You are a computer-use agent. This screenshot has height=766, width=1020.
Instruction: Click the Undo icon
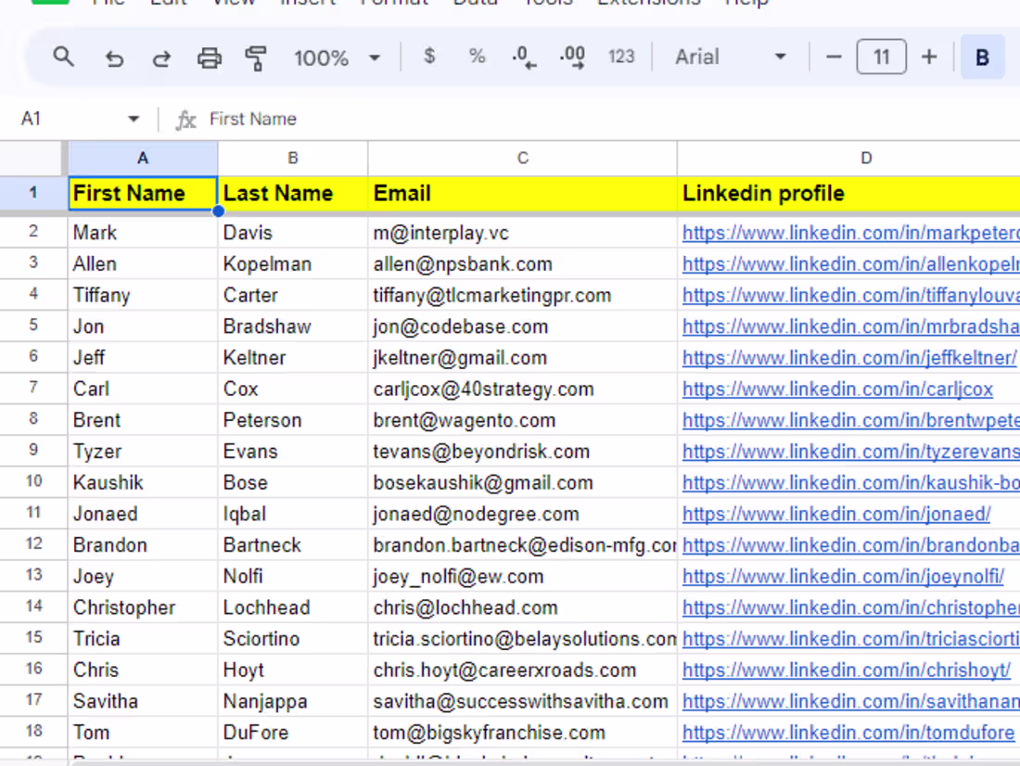114,57
